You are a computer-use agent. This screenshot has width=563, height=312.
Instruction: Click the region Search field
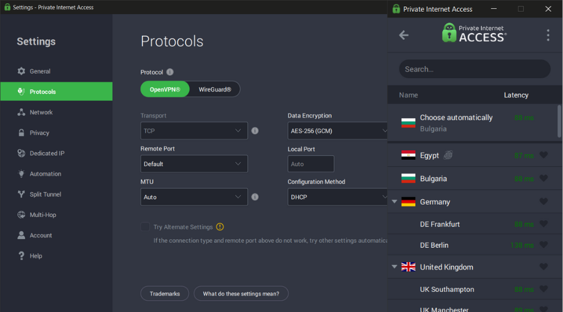click(475, 69)
